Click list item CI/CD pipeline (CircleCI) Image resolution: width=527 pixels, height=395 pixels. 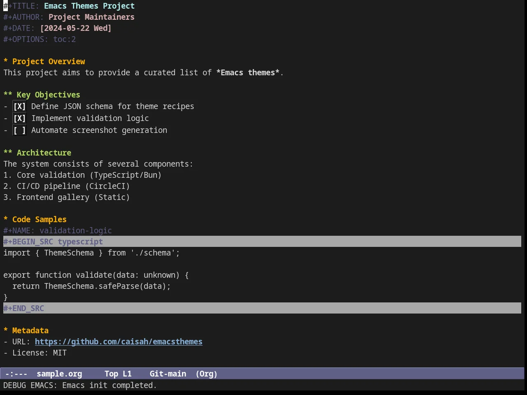pyautogui.click(x=67, y=186)
